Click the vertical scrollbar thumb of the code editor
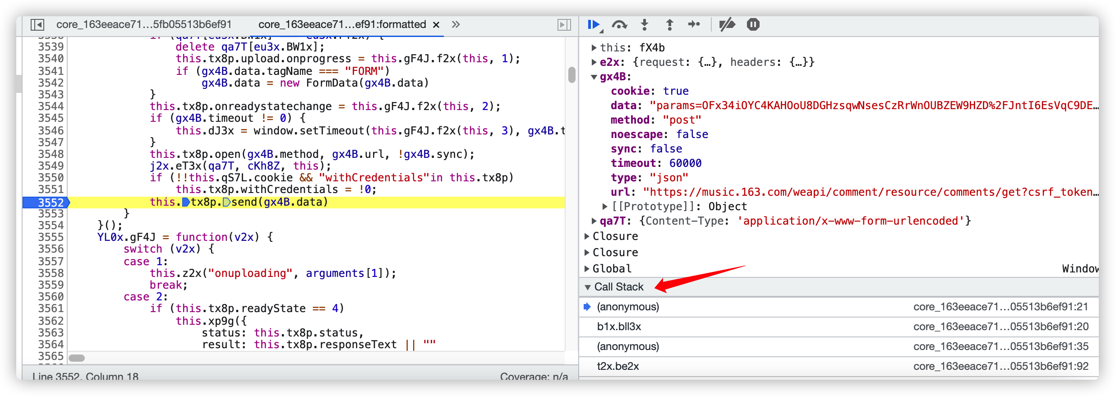This screenshot has height=396, width=1115. point(572,75)
